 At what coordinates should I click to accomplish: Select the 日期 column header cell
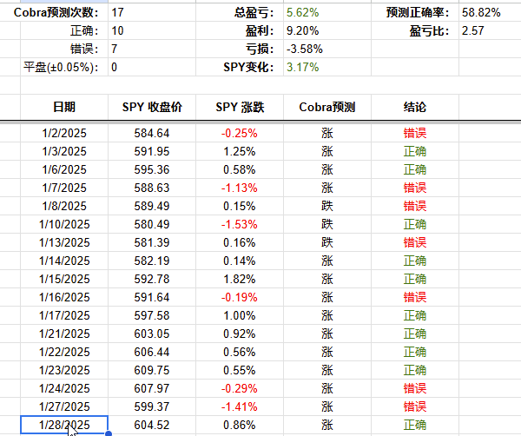click(64, 107)
